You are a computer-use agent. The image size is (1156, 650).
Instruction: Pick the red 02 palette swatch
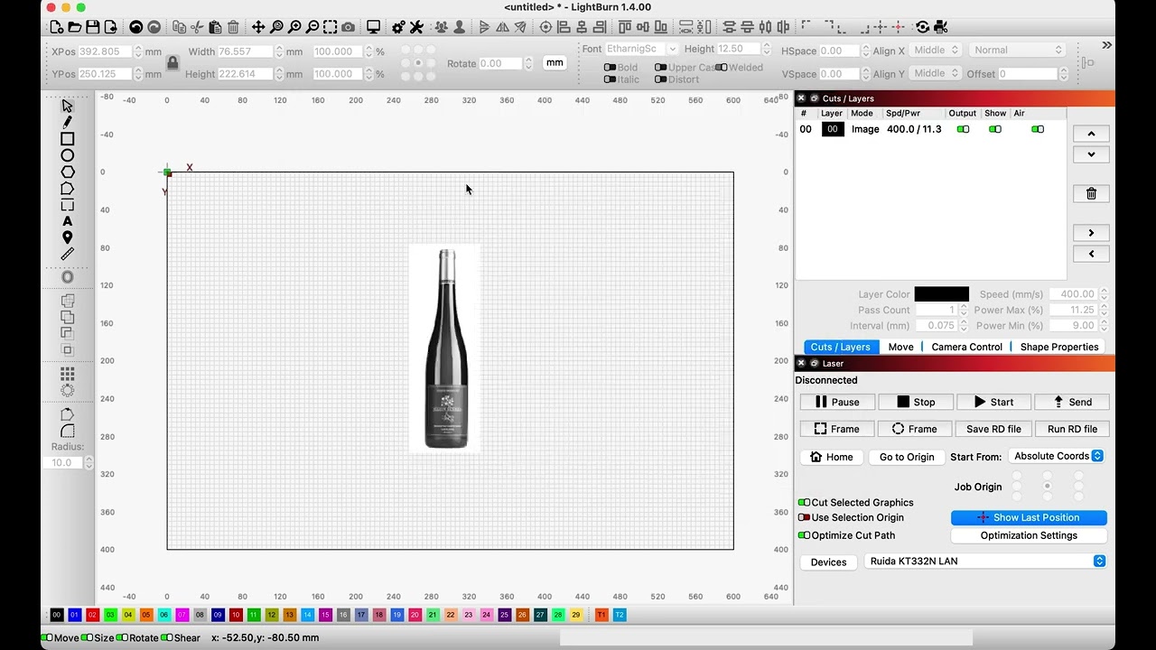pos(92,615)
